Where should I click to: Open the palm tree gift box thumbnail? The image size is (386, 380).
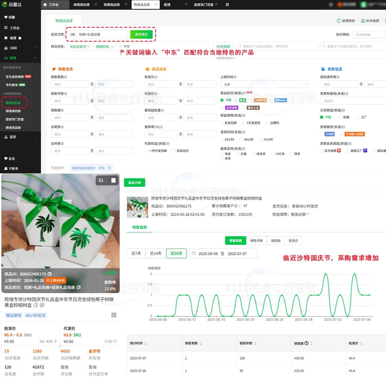click(x=137, y=207)
